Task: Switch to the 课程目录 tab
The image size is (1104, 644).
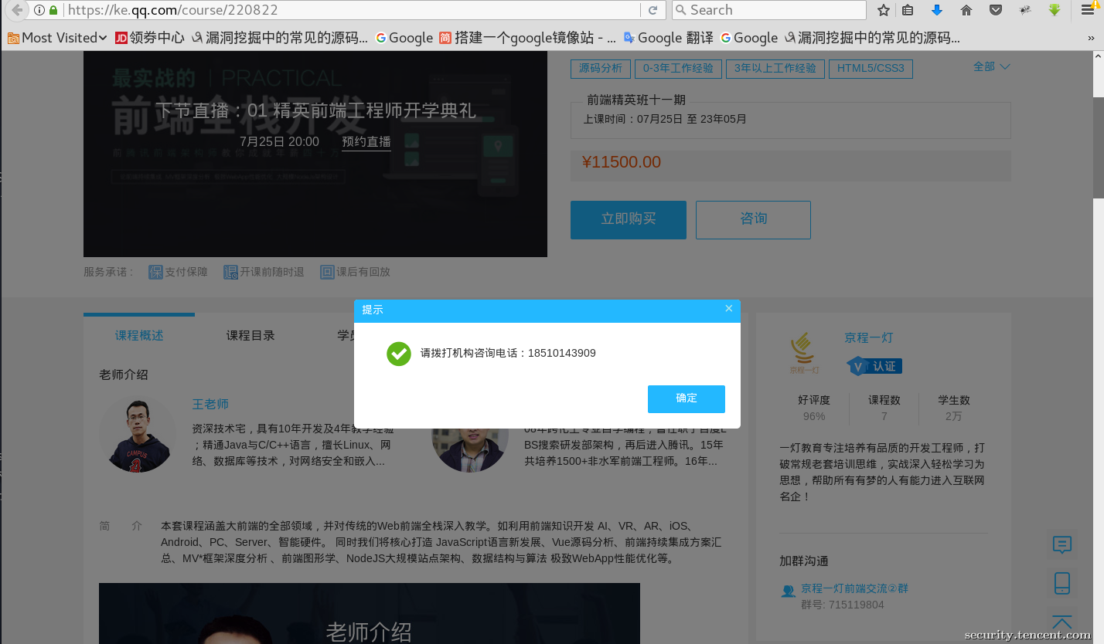Action: [250, 335]
